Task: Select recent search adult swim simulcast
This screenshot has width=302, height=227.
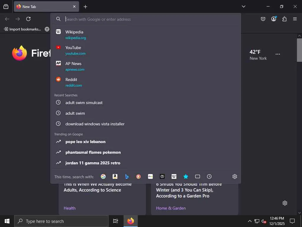Action: coord(146,103)
